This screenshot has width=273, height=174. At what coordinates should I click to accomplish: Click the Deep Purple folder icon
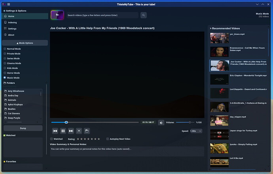tap(6, 118)
